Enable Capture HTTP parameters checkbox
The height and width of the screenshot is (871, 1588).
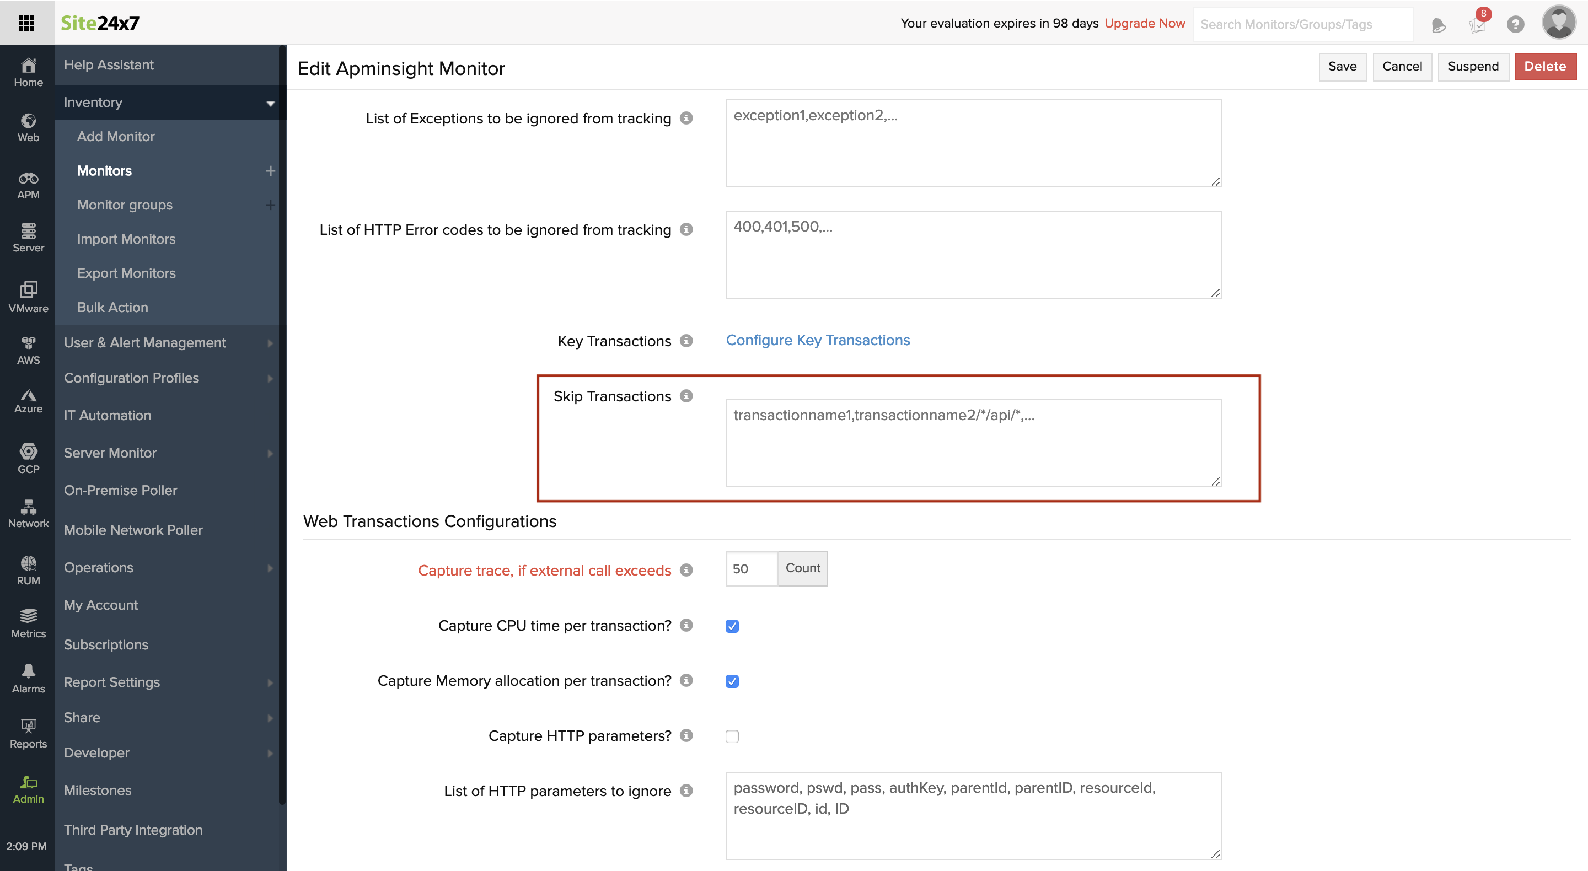(732, 736)
